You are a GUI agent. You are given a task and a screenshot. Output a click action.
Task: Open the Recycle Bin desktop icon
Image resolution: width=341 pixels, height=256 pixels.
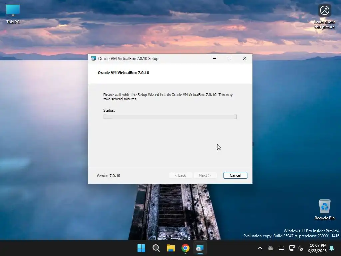pos(324,210)
